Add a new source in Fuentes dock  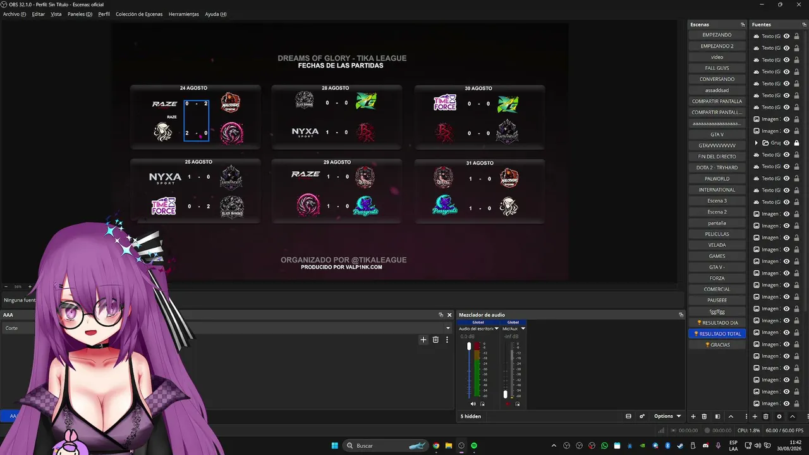click(755, 416)
